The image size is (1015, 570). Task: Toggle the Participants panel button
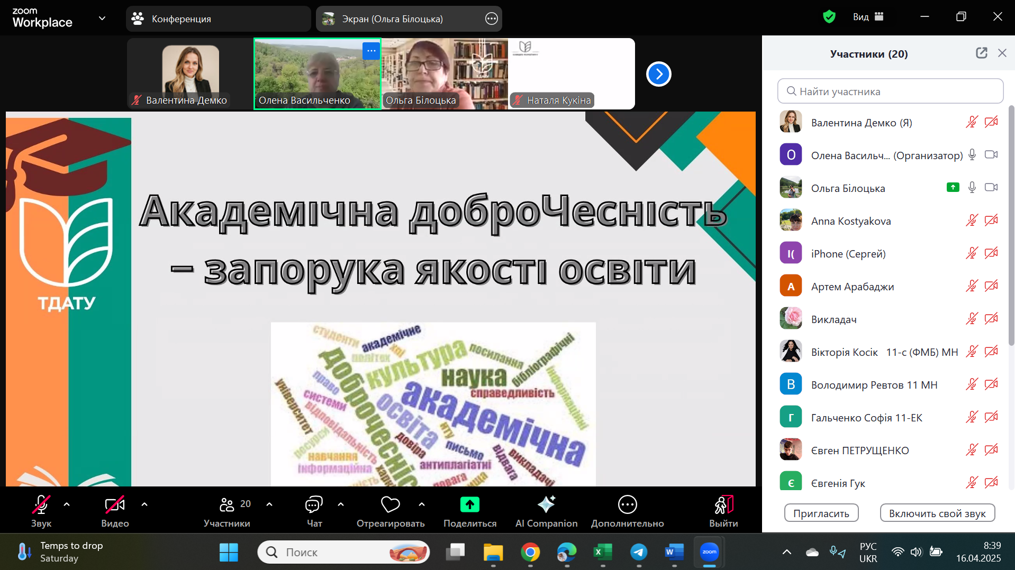click(x=227, y=505)
